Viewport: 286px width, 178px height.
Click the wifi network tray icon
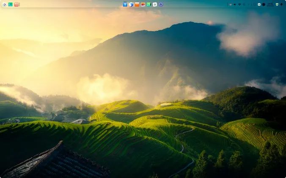point(239,4)
